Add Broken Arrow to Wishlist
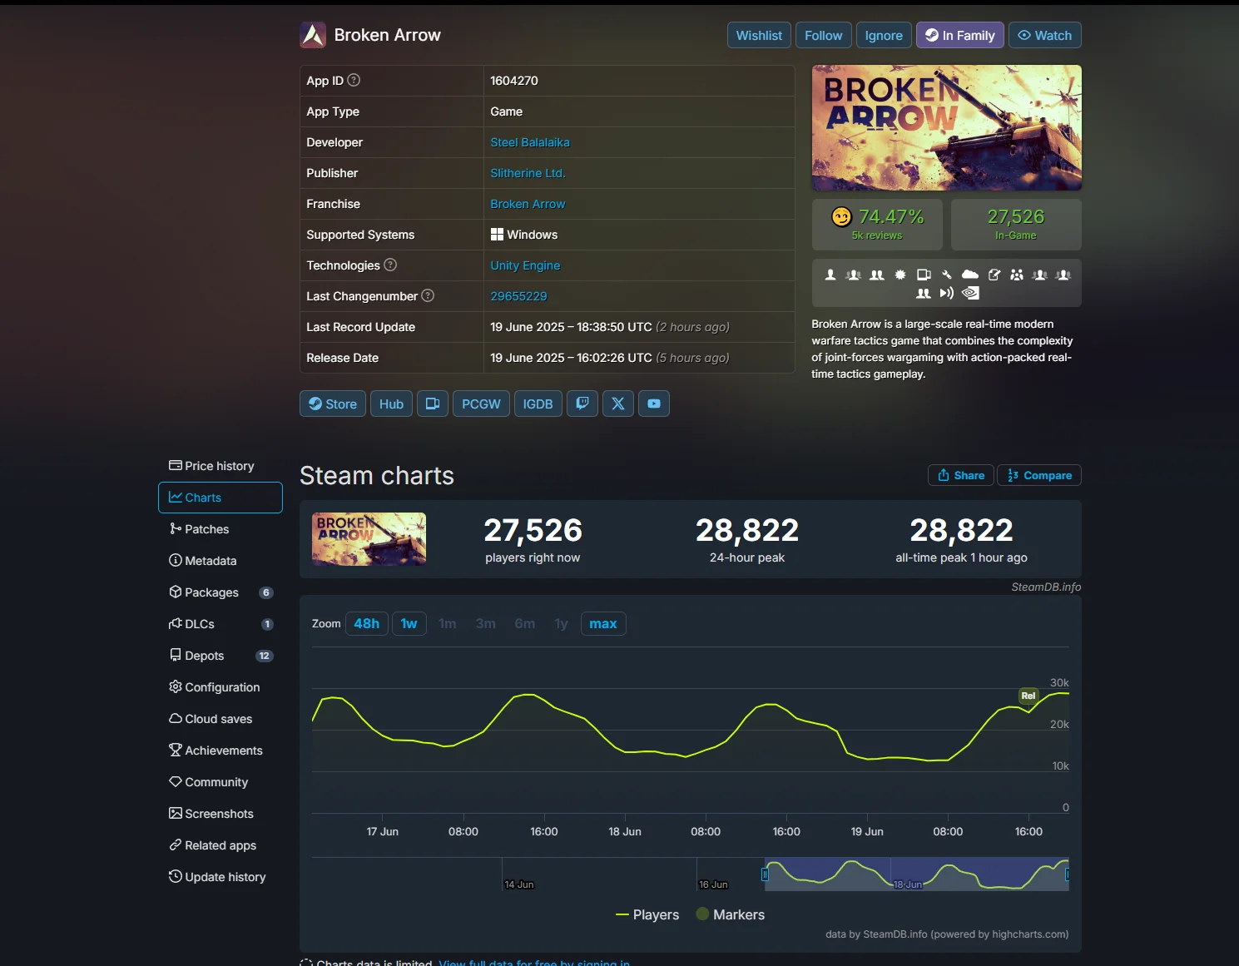 (759, 35)
